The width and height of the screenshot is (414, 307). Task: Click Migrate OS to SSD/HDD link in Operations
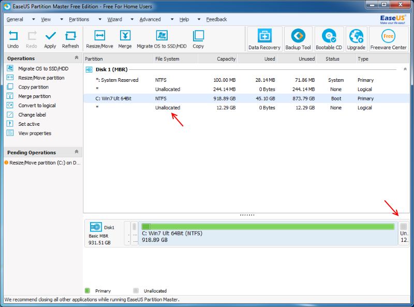(43, 69)
